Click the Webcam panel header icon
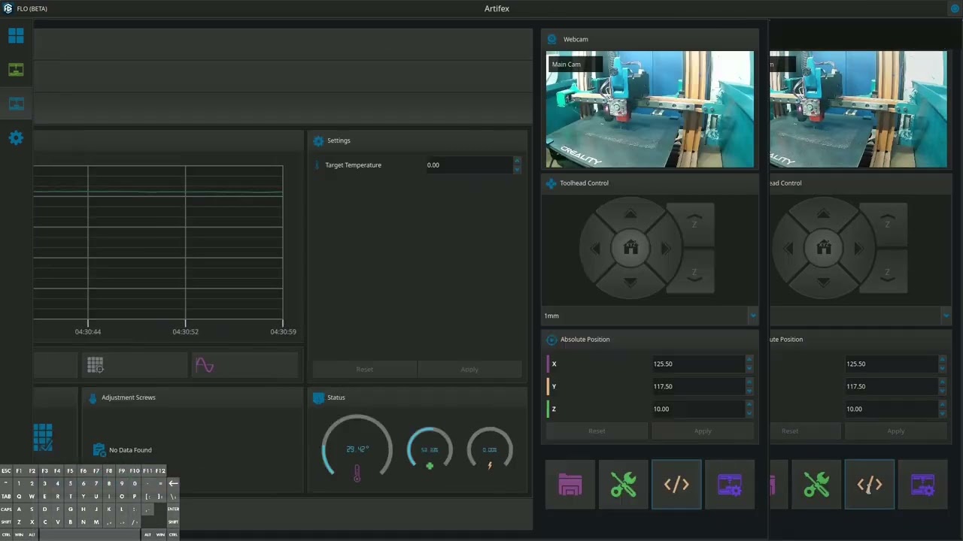 (x=552, y=39)
